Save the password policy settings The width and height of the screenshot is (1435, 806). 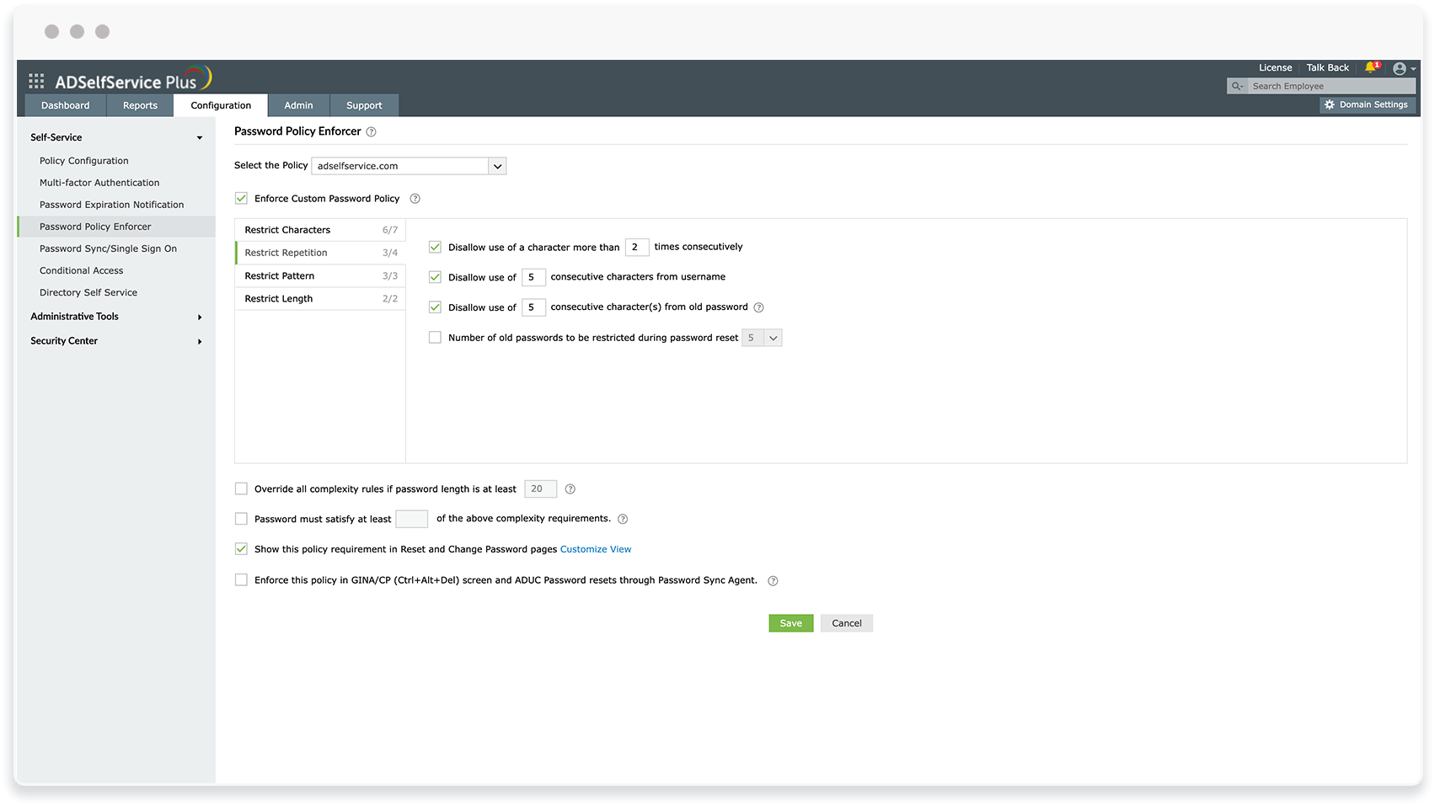[790, 622]
